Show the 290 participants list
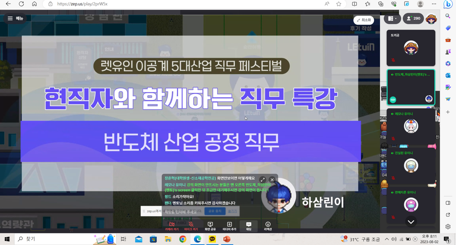Viewport: 456px width, 245px height. [x=413, y=19]
